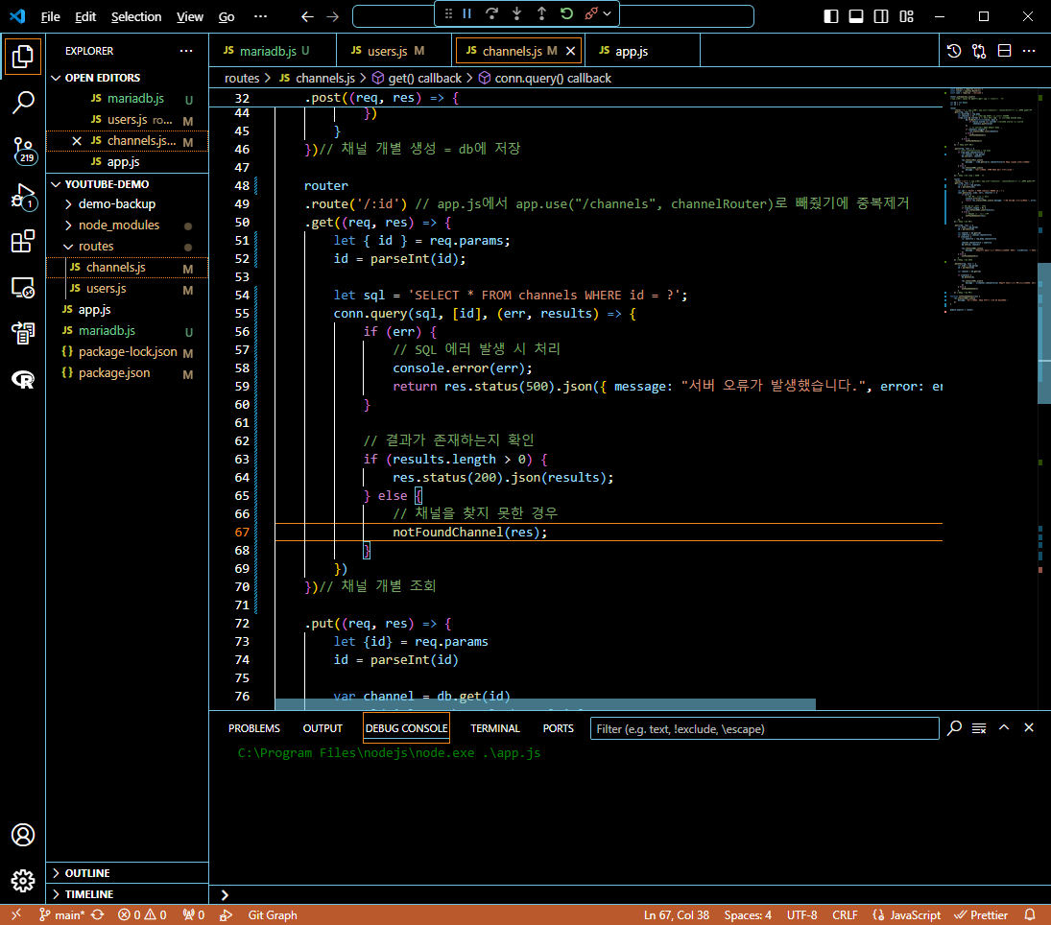This screenshot has height=925, width=1051.
Task: Switch to the users.js editor tab
Action: pos(395,51)
